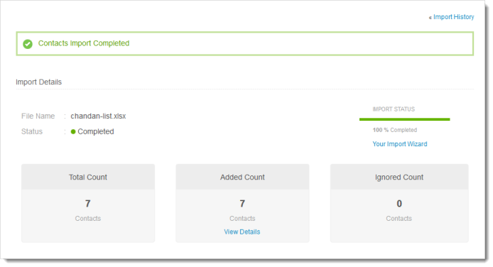Click the Contacts Import Completed message
The width and height of the screenshot is (493, 267).
[84, 43]
